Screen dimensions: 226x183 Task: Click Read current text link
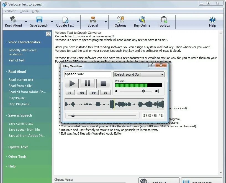(21, 80)
